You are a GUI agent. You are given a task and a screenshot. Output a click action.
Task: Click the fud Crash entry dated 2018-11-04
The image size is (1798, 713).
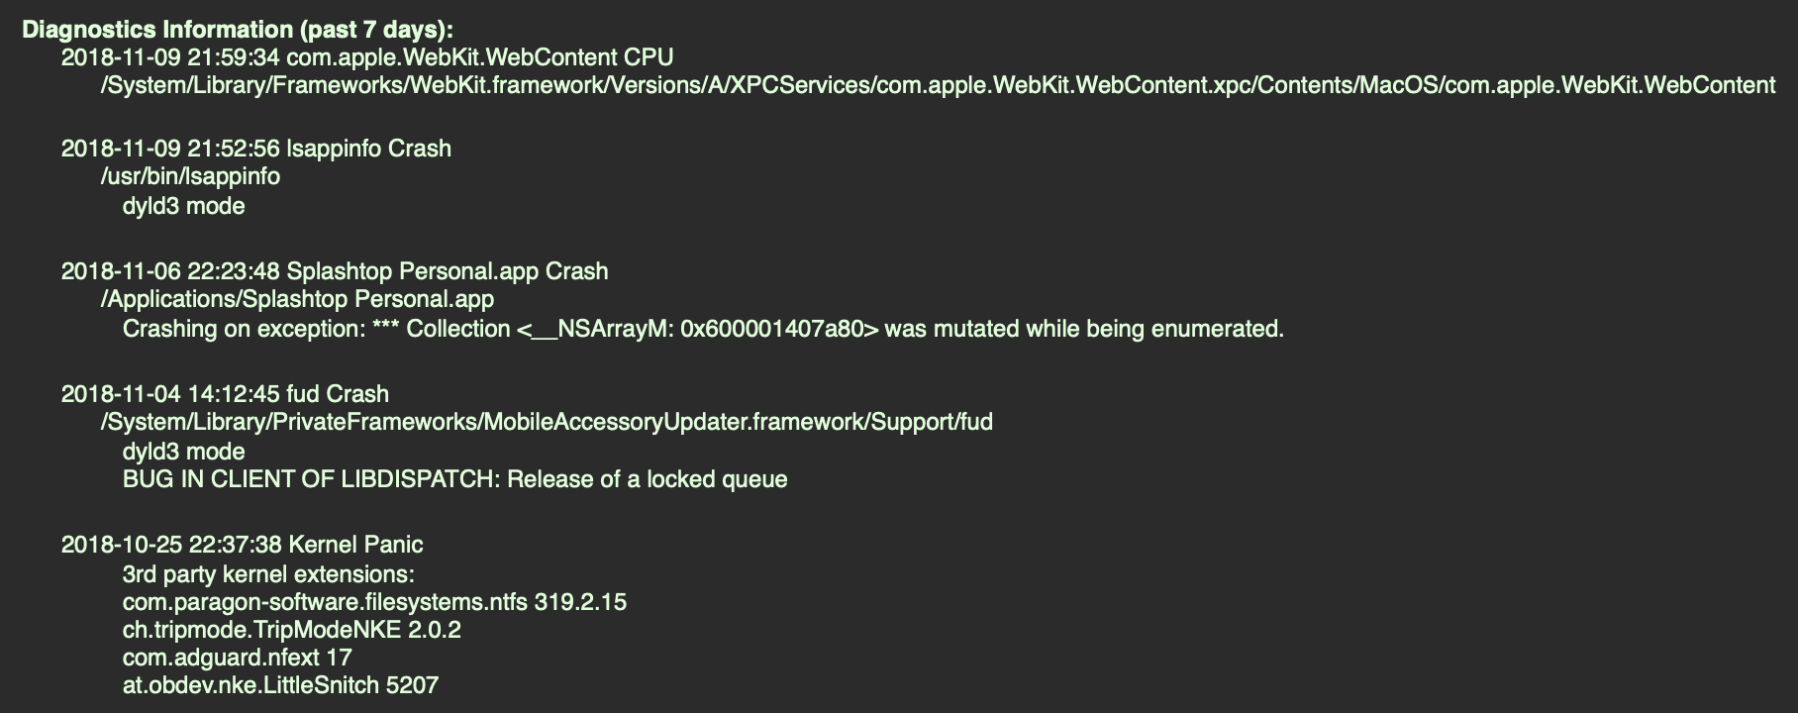(224, 394)
